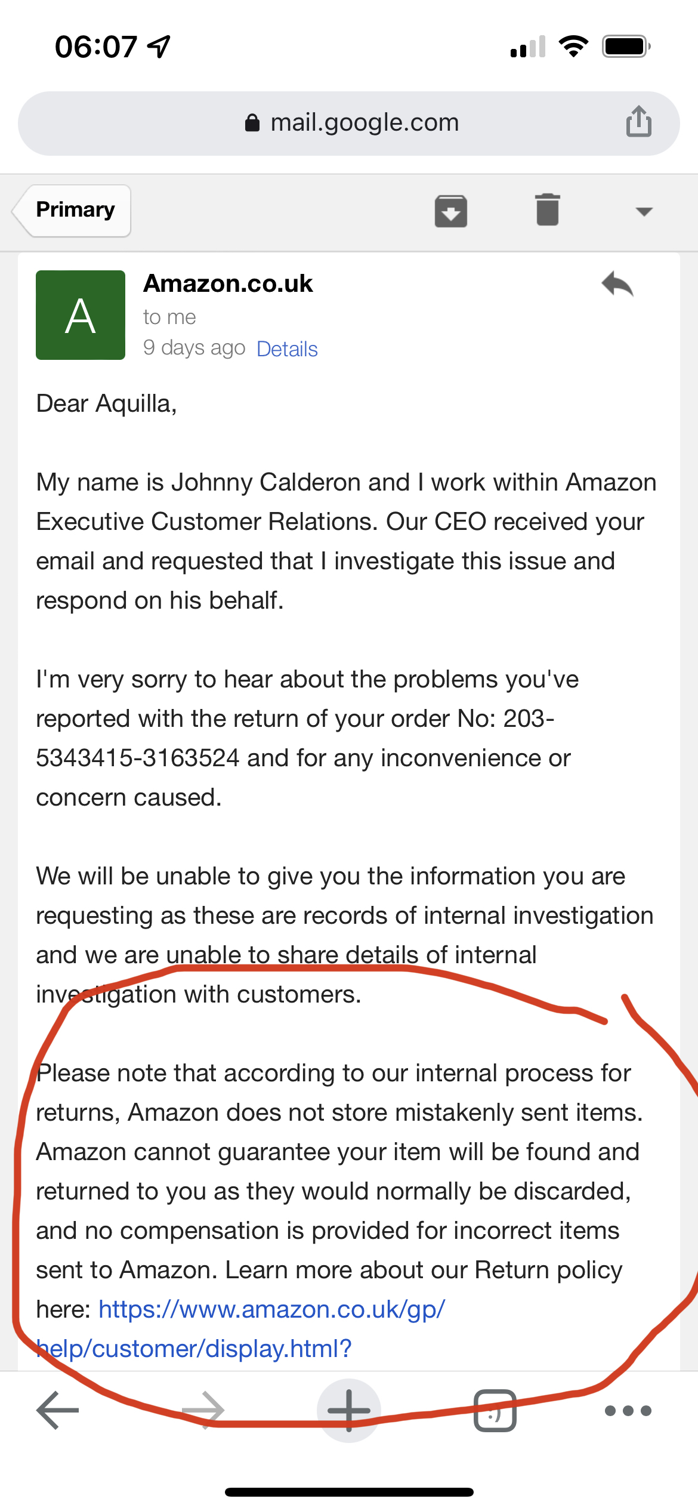Go back to Primary inbox
This screenshot has height=1511, width=698.
(72, 211)
